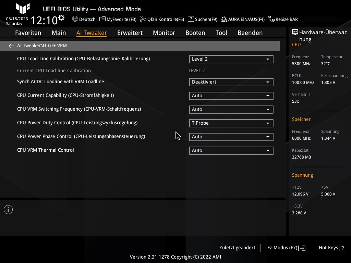This screenshot has height=263, width=351.
Task: Click memory Kapazität 32768 MB value
Action: [302, 157]
